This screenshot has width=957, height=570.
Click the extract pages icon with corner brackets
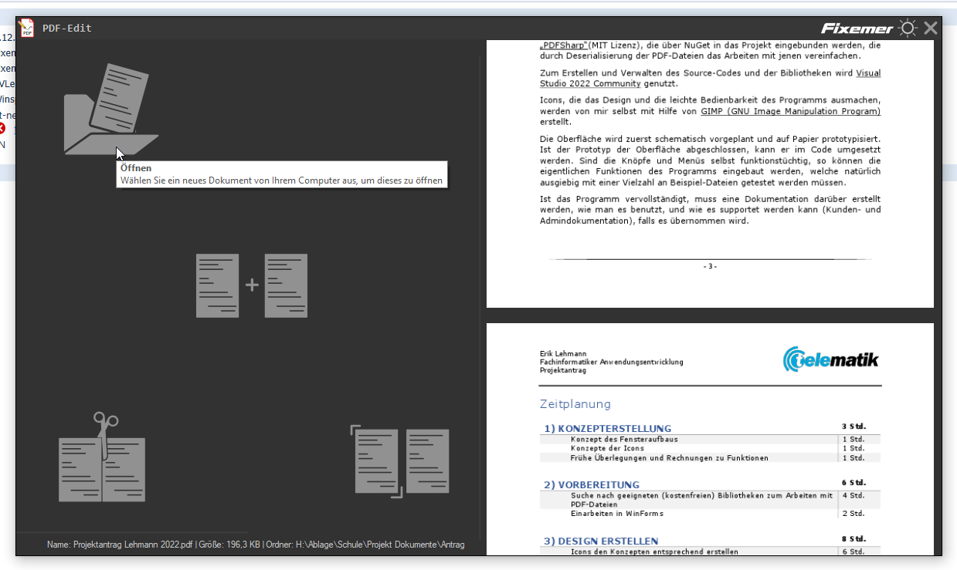pyautogui.click(x=400, y=460)
